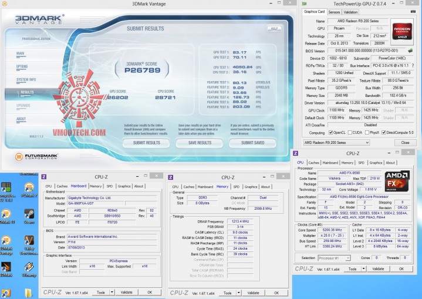Screen dimensions: 422x299
Task: Open the Graphics tab in the CPU-Z CPU window
Action: click(x=376, y=163)
